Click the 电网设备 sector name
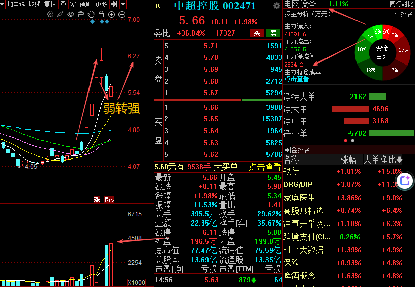Viewport: 415px width, 287px height. (x=300, y=4)
